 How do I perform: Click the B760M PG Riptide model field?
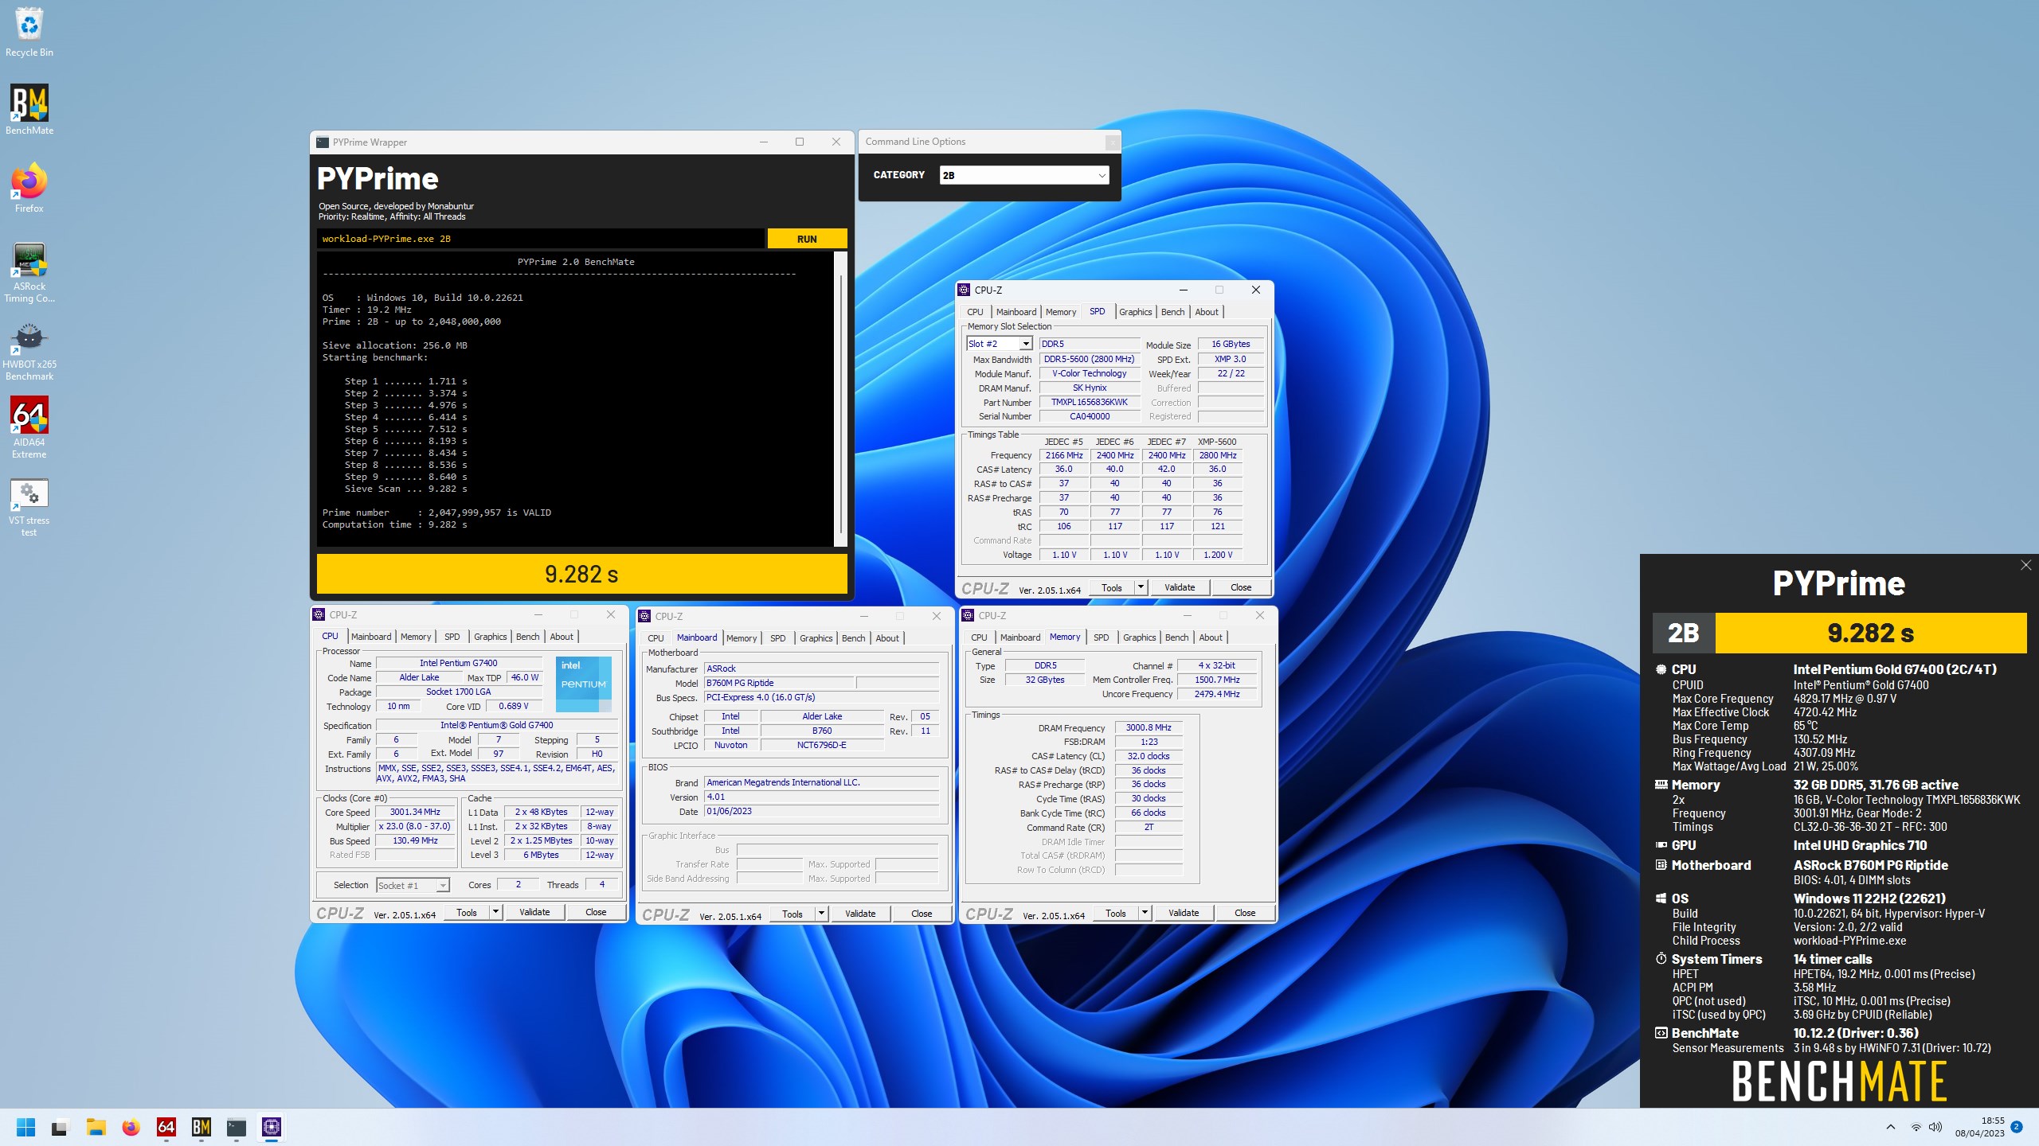point(779,683)
